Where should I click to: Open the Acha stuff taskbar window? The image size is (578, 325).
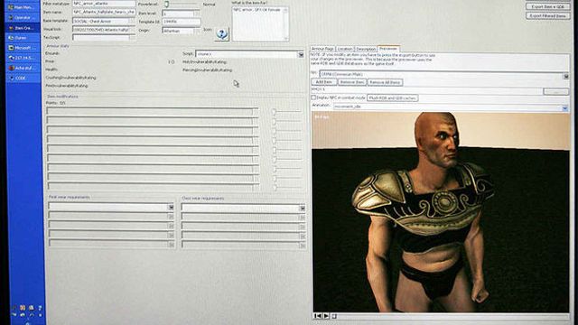coord(23,68)
